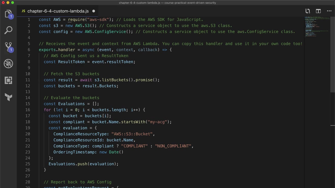Open the Run and Debug view
335x188 pixels.
click(8, 63)
